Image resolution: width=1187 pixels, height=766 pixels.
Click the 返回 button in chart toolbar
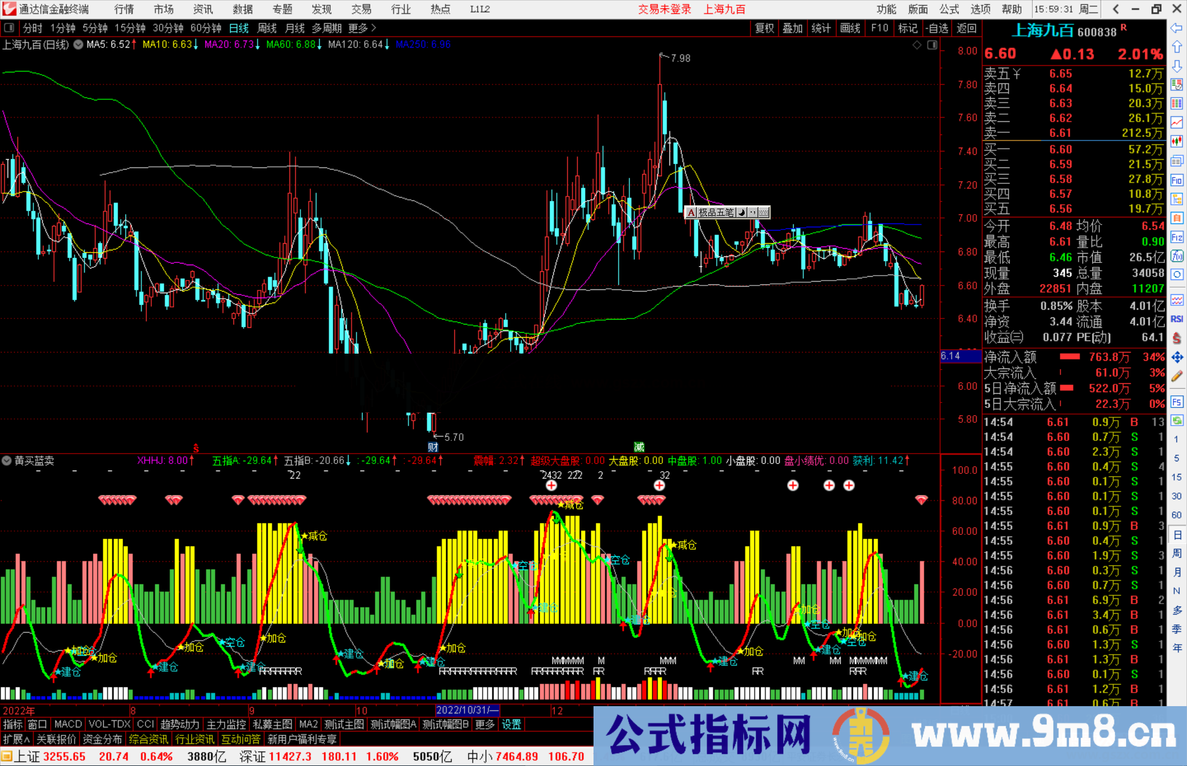point(967,28)
